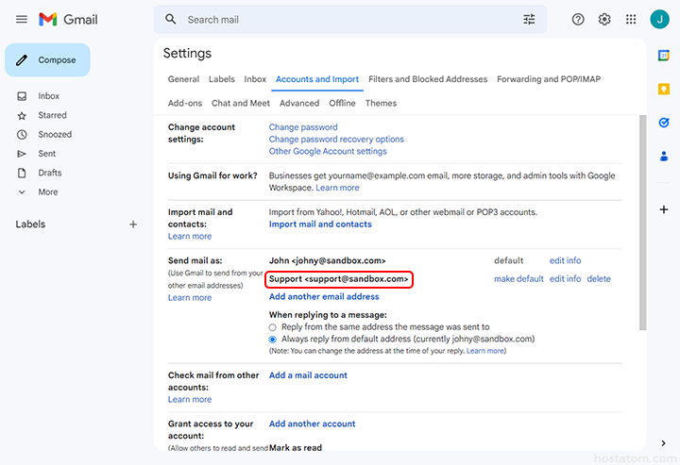Select 'Reply from the same address' radio option
The image size is (680, 465).
tap(273, 327)
